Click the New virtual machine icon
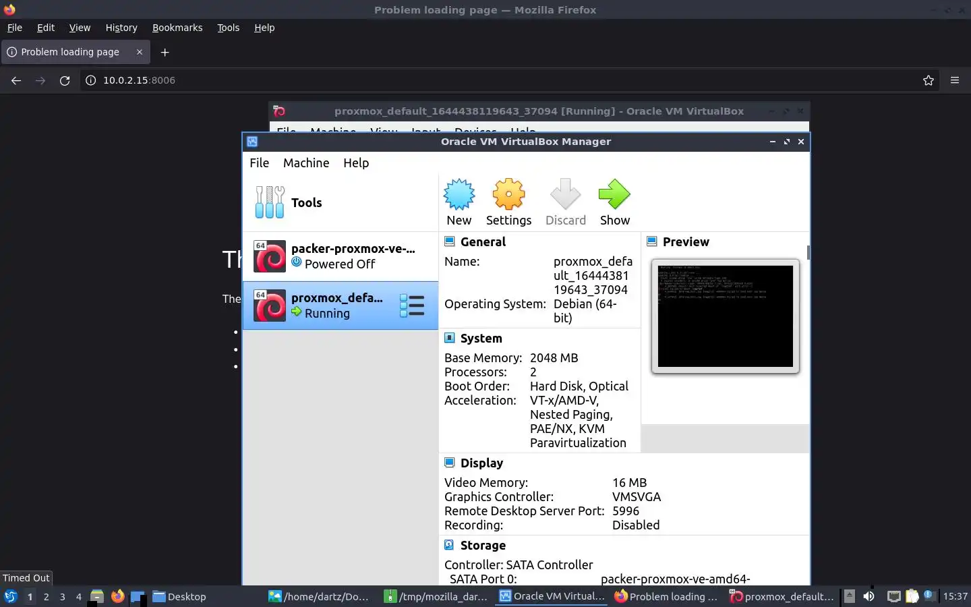The height and width of the screenshot is (607, 971). tap(459, 195)
